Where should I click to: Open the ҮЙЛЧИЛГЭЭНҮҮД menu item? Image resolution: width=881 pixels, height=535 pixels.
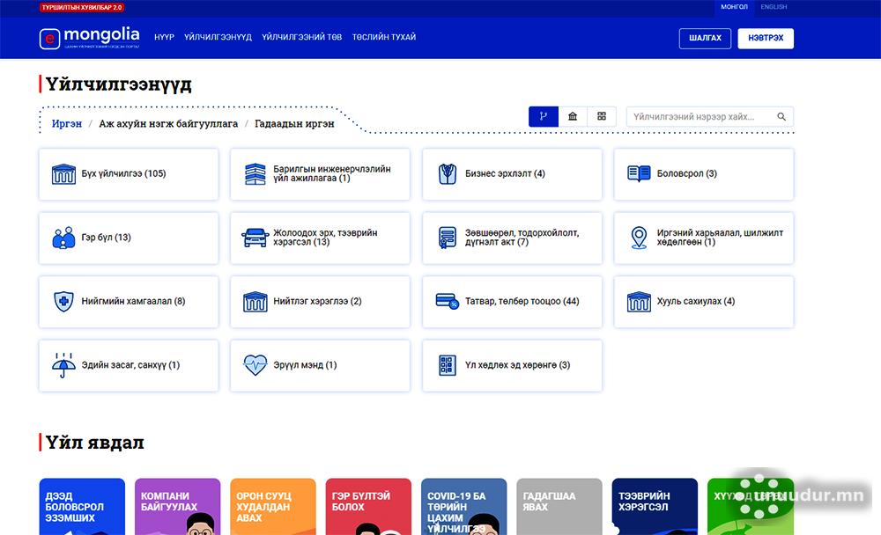[218, 38]
